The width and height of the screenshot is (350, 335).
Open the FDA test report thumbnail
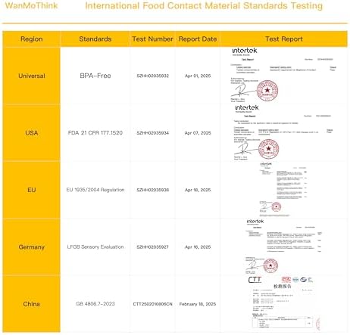(x=283, y=132)
